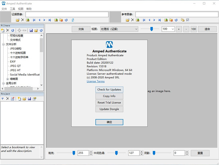This screenshot has height=165, width=219.
Task: Export project with box-and-arrow icon
Action: click(34, 99)
